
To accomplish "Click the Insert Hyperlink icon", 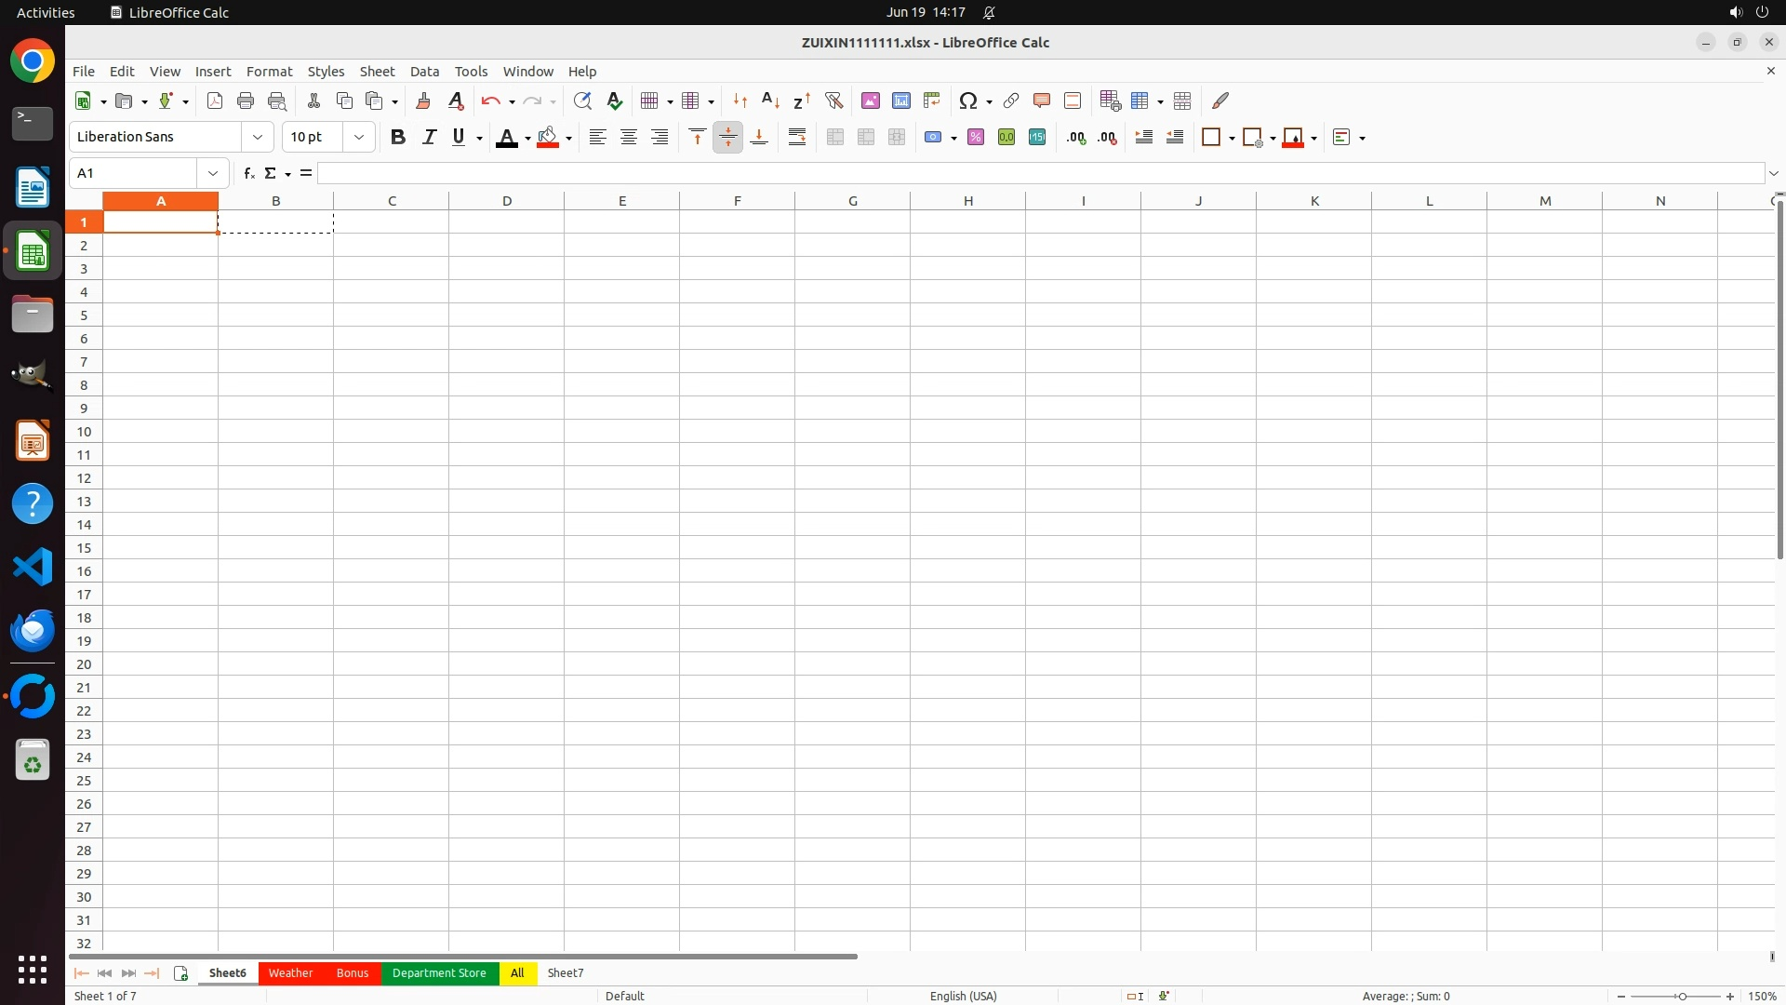I will tap(1011, 100).
